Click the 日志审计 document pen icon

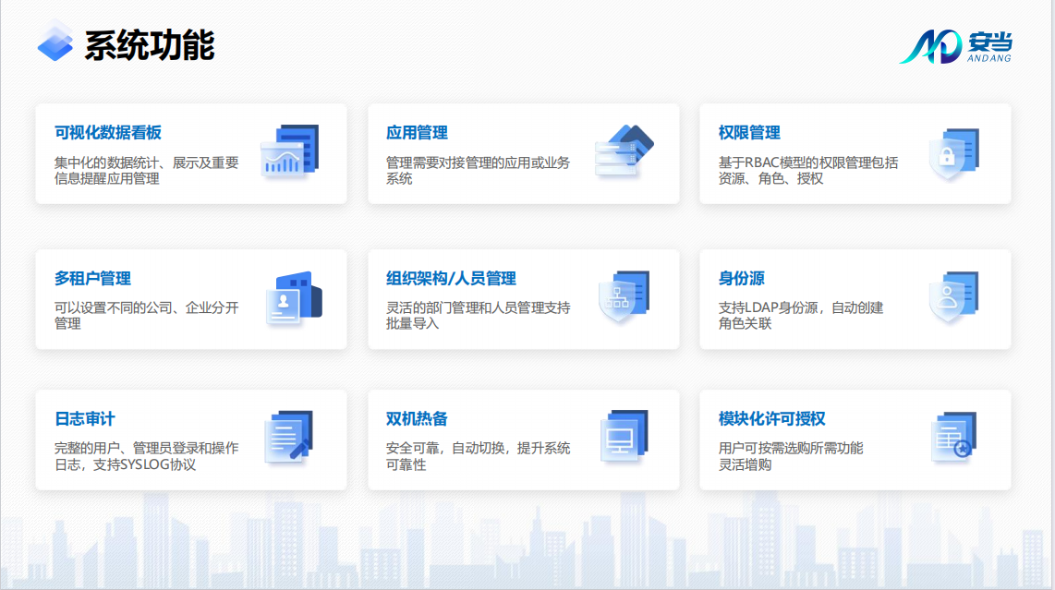click(289, 438)
